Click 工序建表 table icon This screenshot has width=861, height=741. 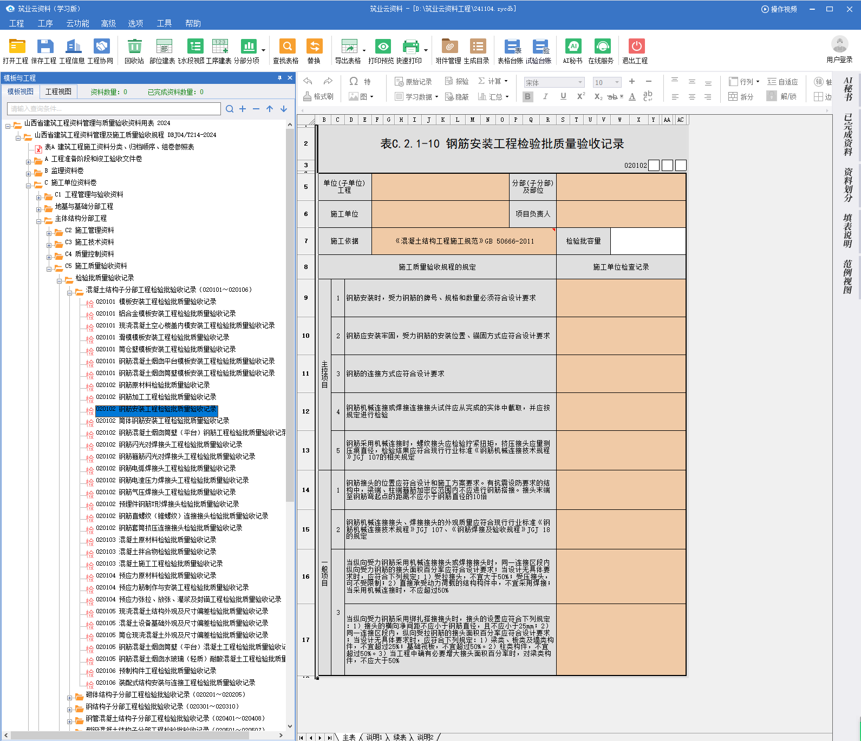pos(219,50)
